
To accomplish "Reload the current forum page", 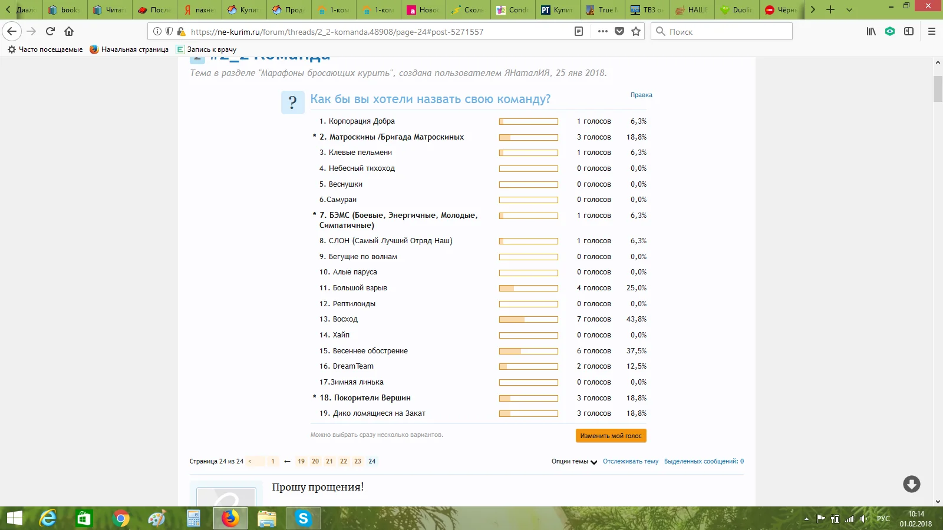I will (x=50, y=31).
